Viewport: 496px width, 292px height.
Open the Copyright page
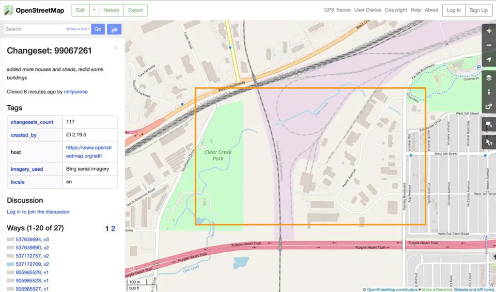coord(396,10)
